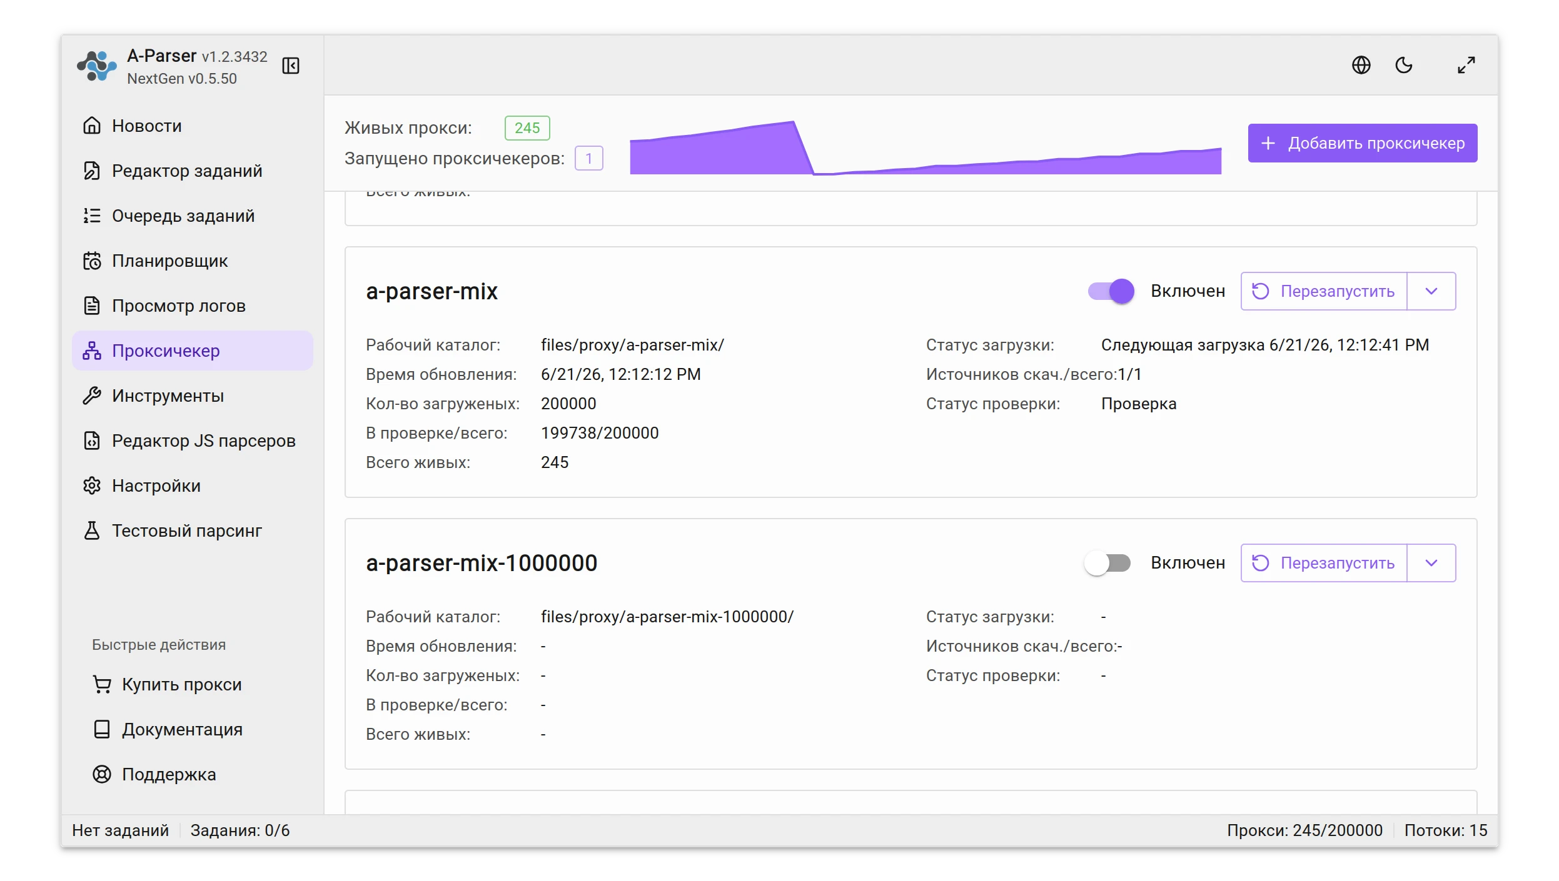Click the status bar text Потоки: 15
The image size is (1559, 881).
click(1446, 830)
